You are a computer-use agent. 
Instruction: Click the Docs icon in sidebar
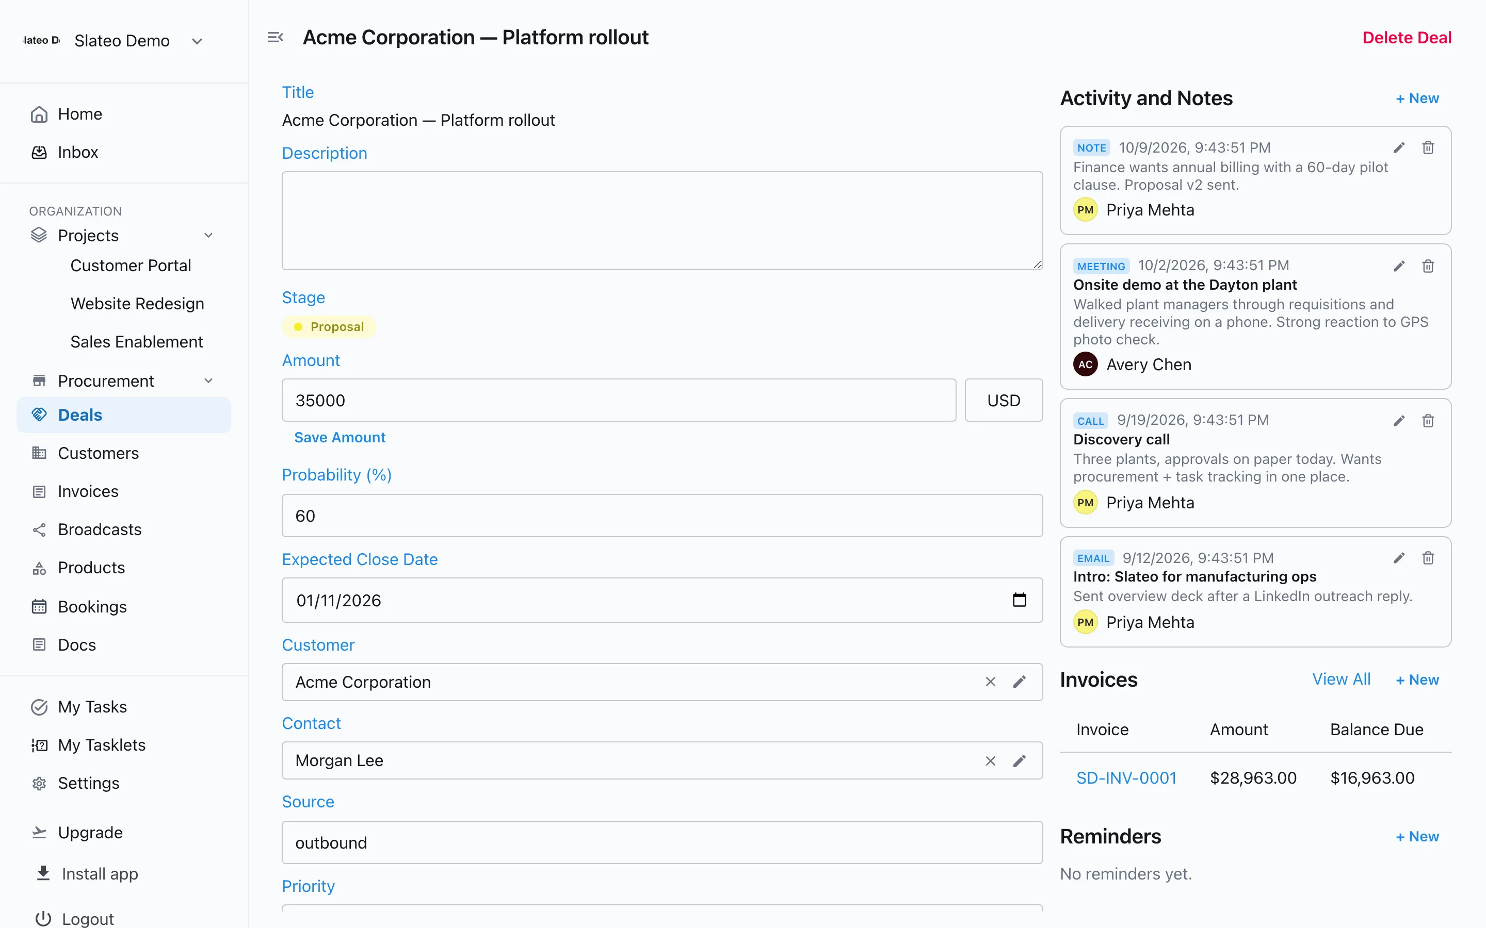point(39,644)
